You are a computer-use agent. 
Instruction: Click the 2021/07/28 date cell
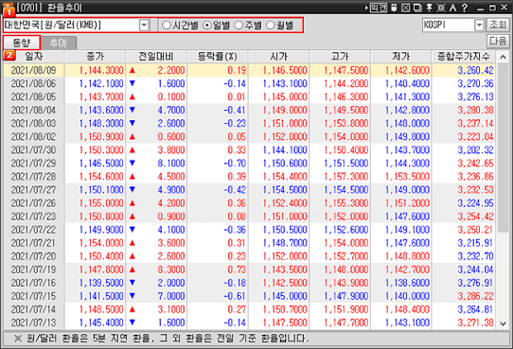pyautogui.click(x=33, y=177)
